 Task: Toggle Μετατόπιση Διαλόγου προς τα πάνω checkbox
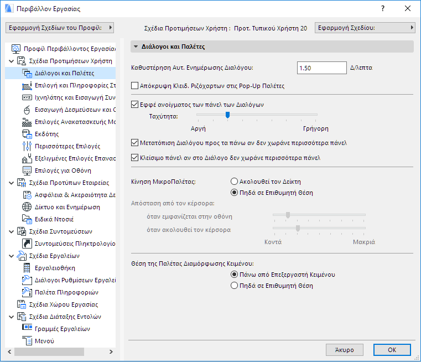pyautogui.click(x=134, y=143)
